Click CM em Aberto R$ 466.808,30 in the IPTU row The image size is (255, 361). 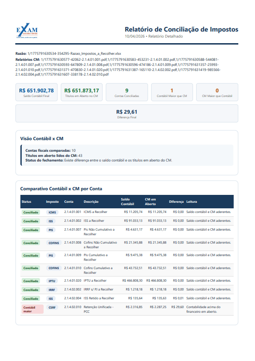point(156,280)
